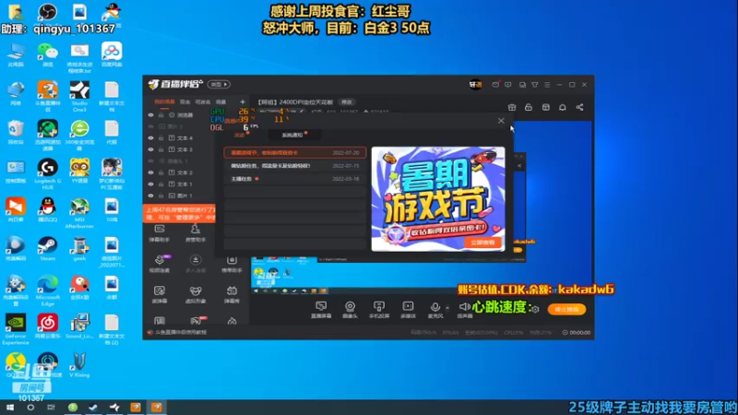Open the 榜单助手 tool
Image resolution: width=738 pixels, height=415 pixels.
232,265
